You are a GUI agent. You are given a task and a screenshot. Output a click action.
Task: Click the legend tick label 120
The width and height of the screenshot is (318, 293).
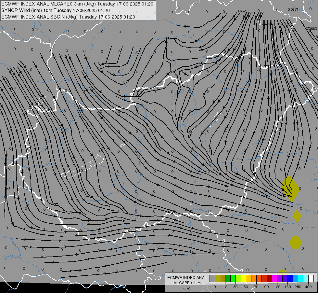[x=277, y=287]
